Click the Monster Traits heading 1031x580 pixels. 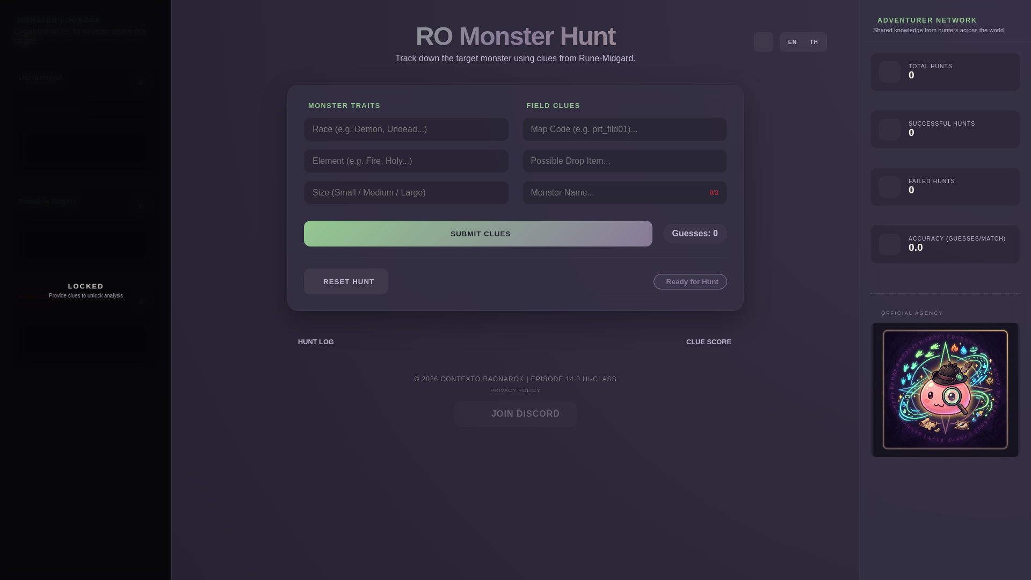point(344,106)
